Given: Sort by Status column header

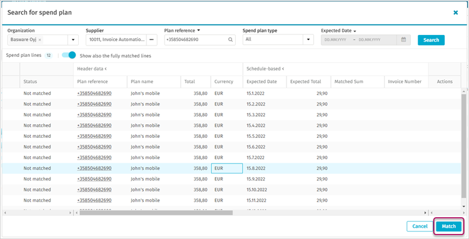Looking at the screenshot, I should [x=46, y=82].
